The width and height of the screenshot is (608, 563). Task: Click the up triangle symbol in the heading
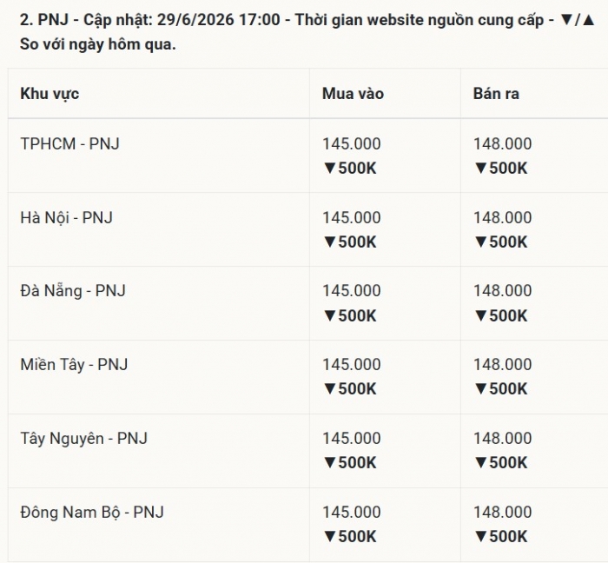(589, 20)
